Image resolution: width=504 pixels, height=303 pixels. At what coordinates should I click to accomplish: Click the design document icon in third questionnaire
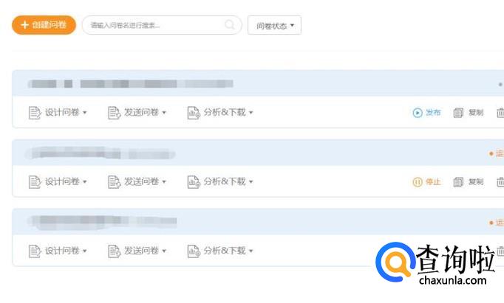coord(35,251)
